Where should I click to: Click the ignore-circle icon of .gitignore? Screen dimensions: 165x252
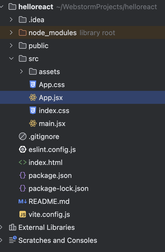(23, 137)
